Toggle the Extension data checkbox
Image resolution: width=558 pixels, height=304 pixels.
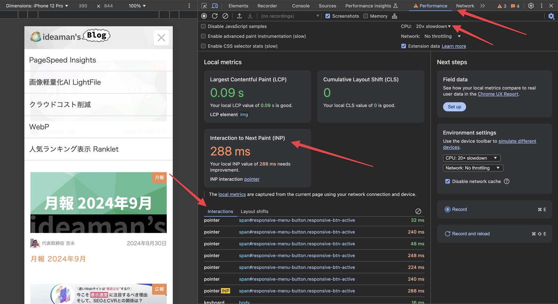click(404, 46)
